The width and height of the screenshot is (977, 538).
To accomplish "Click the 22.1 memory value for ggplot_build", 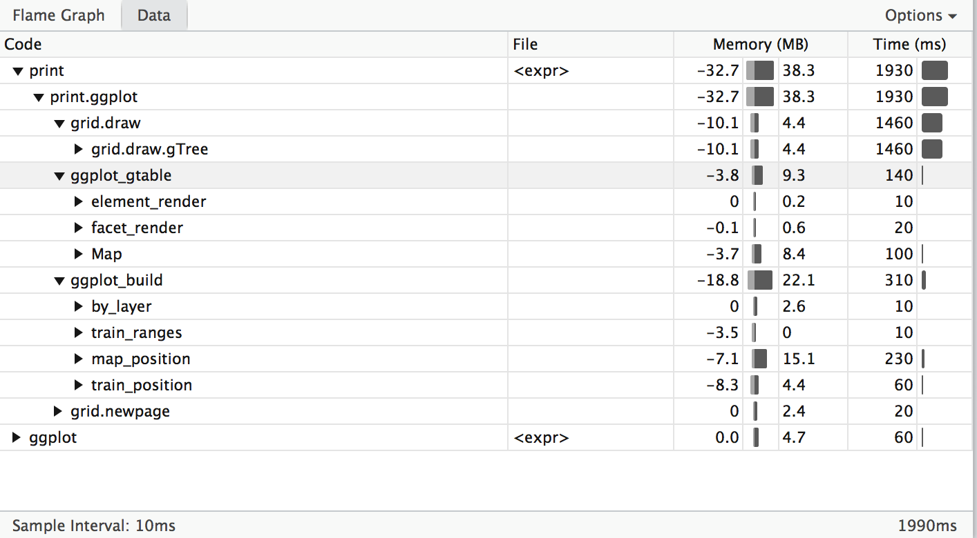I will click(x=799, y=280).
